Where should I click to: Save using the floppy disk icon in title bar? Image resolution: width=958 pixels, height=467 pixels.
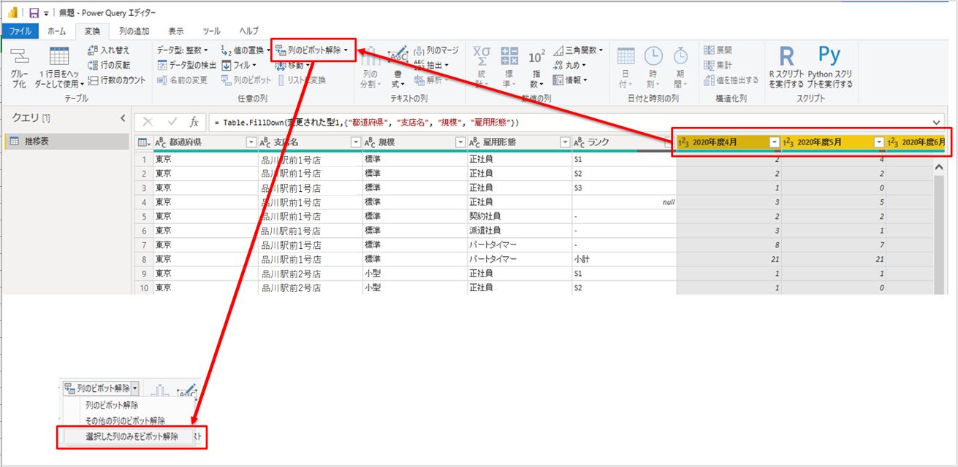34,12
